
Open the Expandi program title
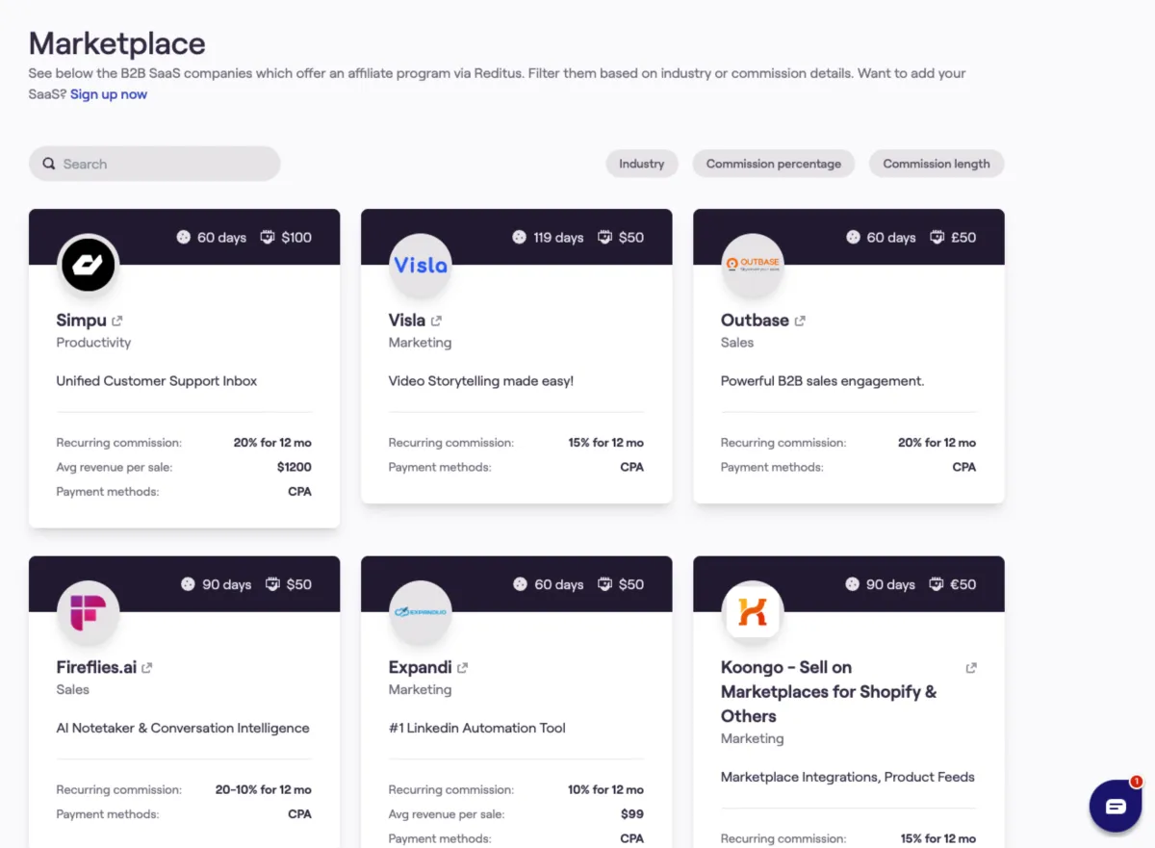[420, 667]
